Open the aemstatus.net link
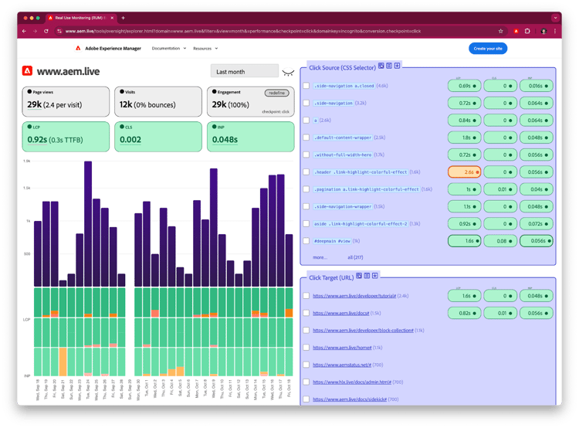Image resolution: width=579 pixels, height=428 pixels. [342, 365]
